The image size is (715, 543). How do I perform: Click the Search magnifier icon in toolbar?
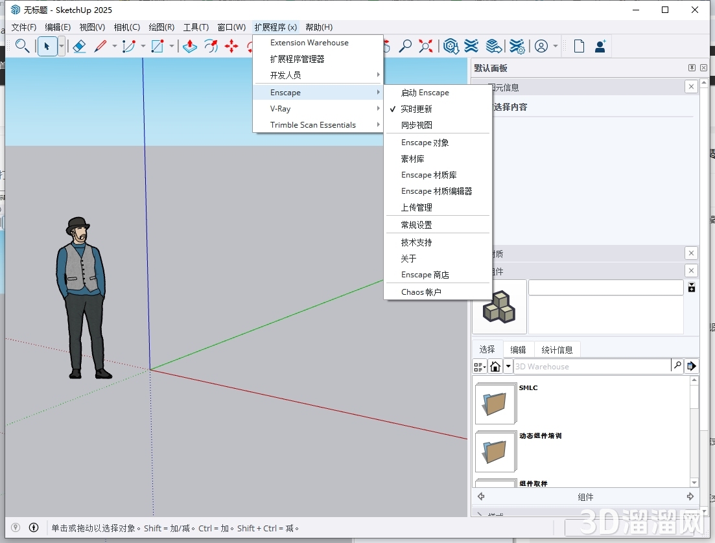22,46
